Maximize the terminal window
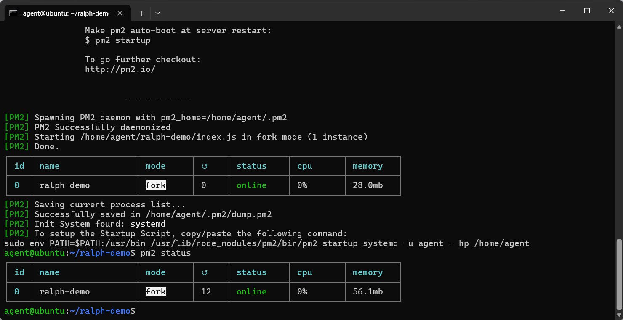623x320 pixels. tap(587, 11)
